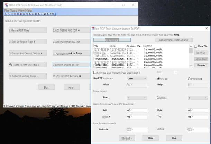Click the image list scrollbar down arrow
The image size is (211, 144).
pos(191,66)
